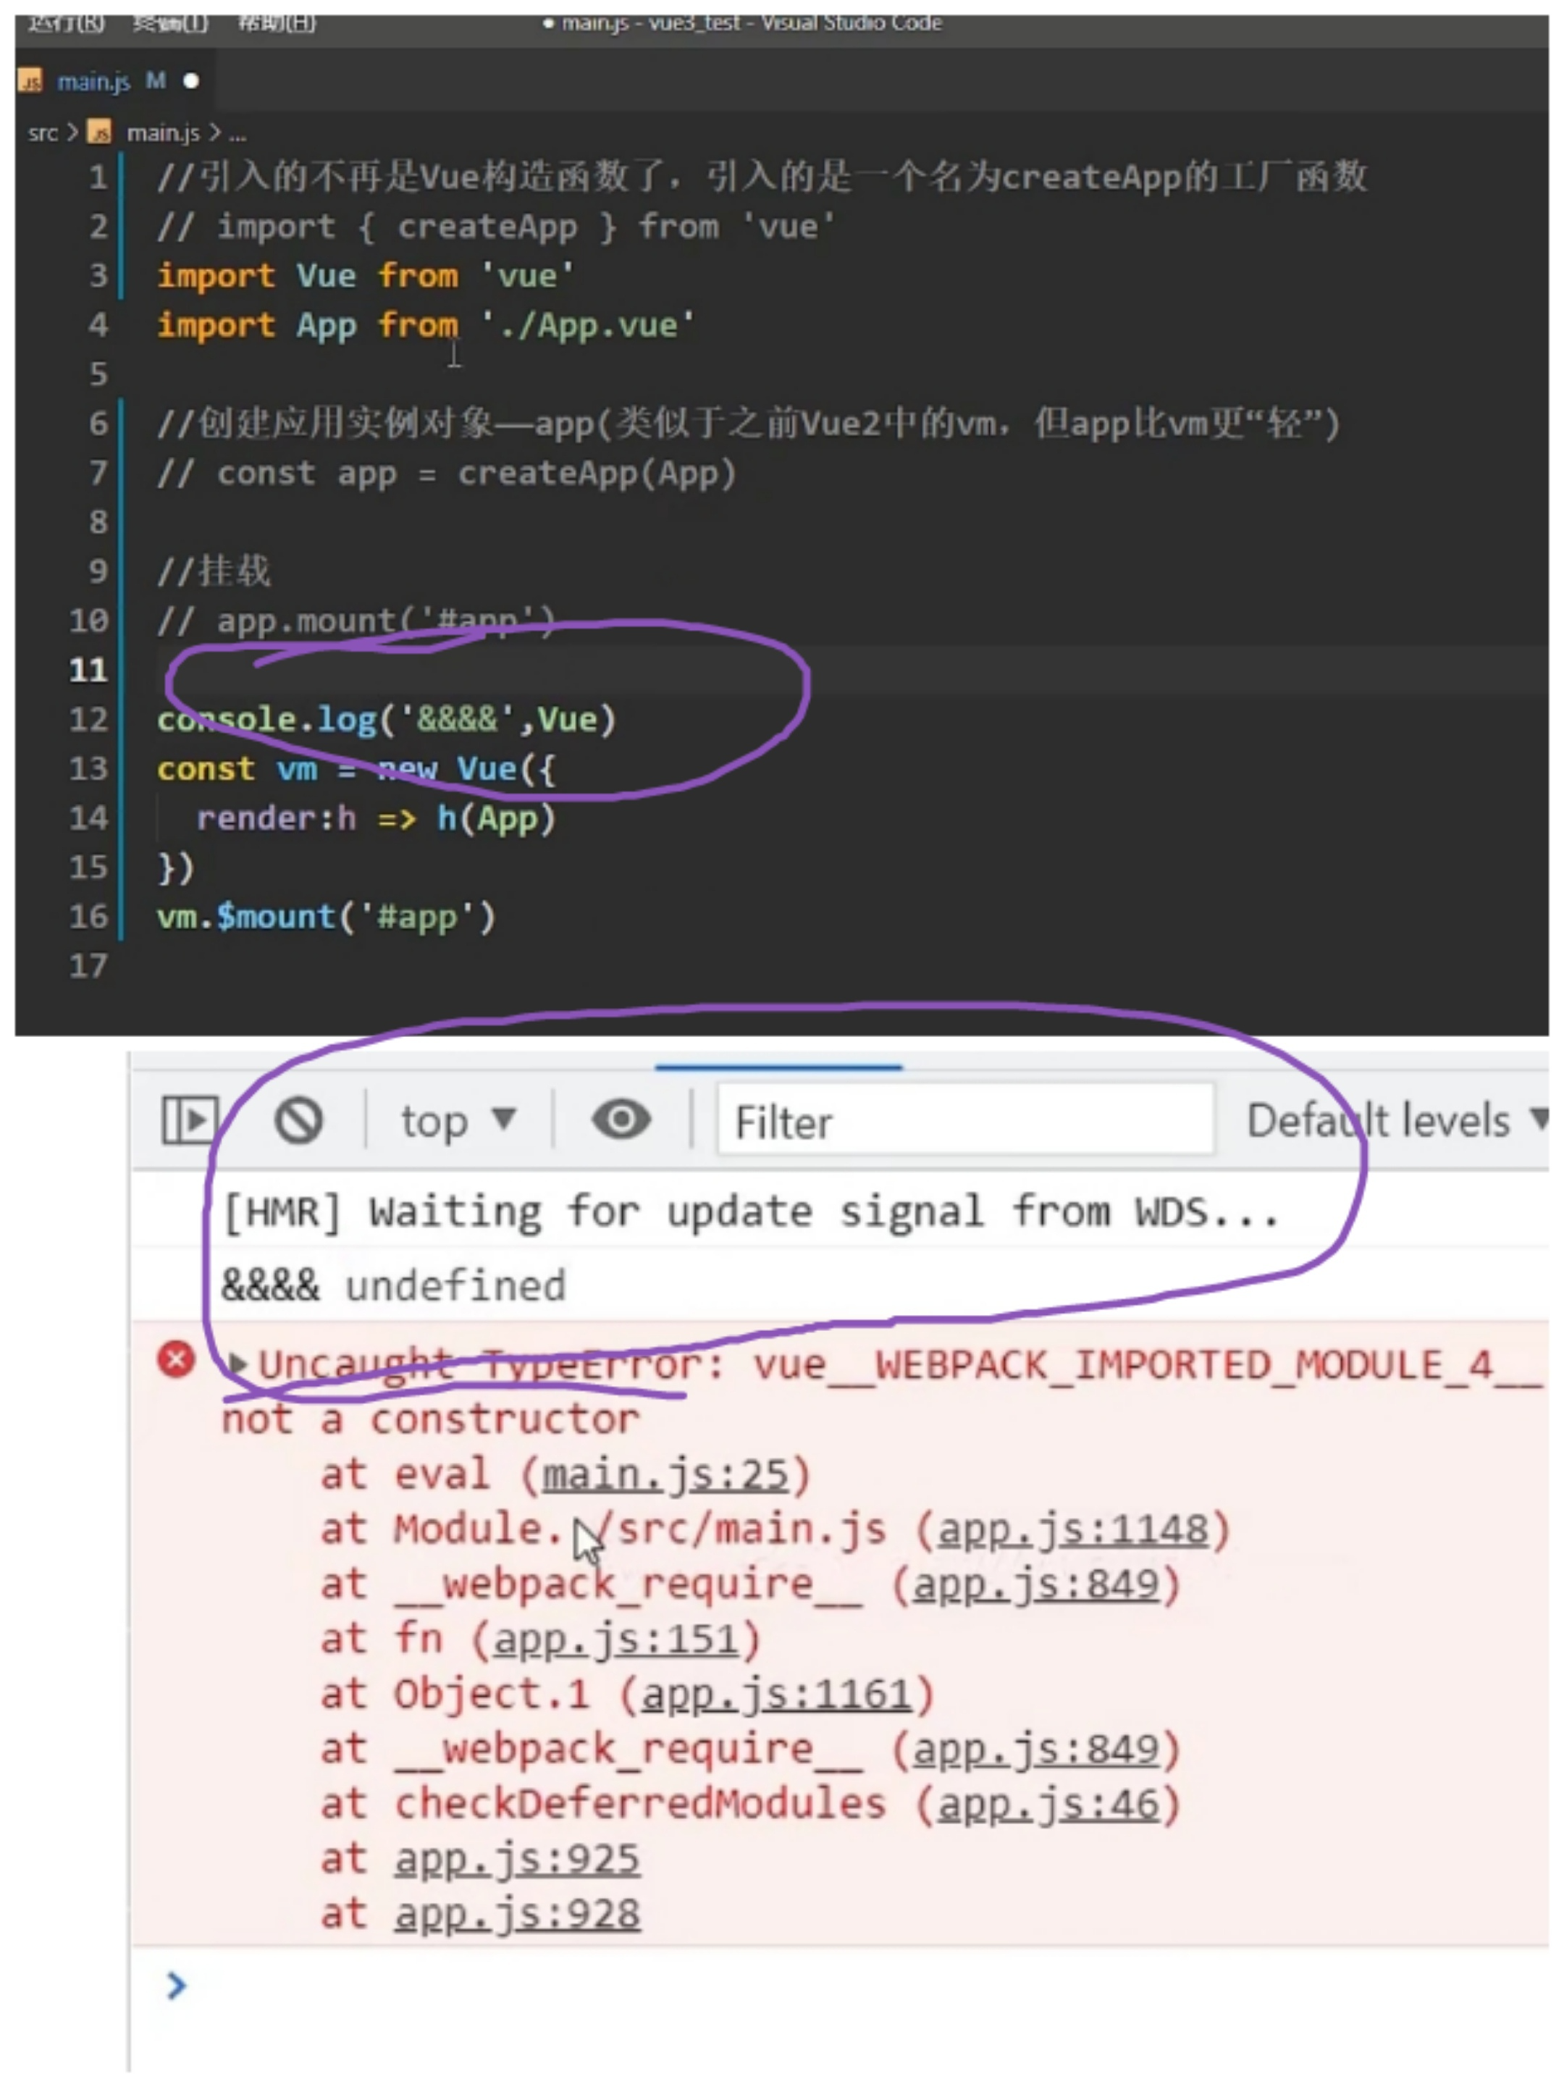Open app.js:1148 source link
Viewport: 1564px width, 2087px height.
(1072, 1529)
